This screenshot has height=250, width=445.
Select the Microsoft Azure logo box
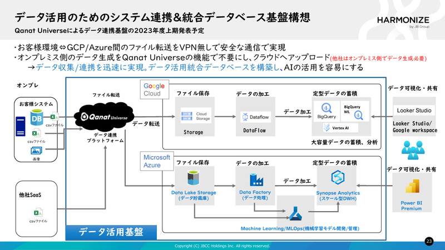pos(157,161)
